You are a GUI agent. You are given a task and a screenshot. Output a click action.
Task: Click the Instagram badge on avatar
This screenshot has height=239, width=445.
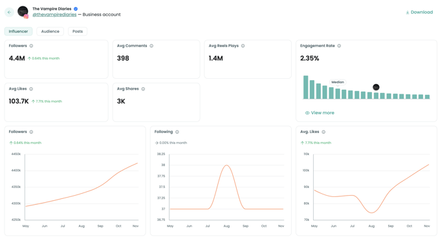tap(26, 16)
